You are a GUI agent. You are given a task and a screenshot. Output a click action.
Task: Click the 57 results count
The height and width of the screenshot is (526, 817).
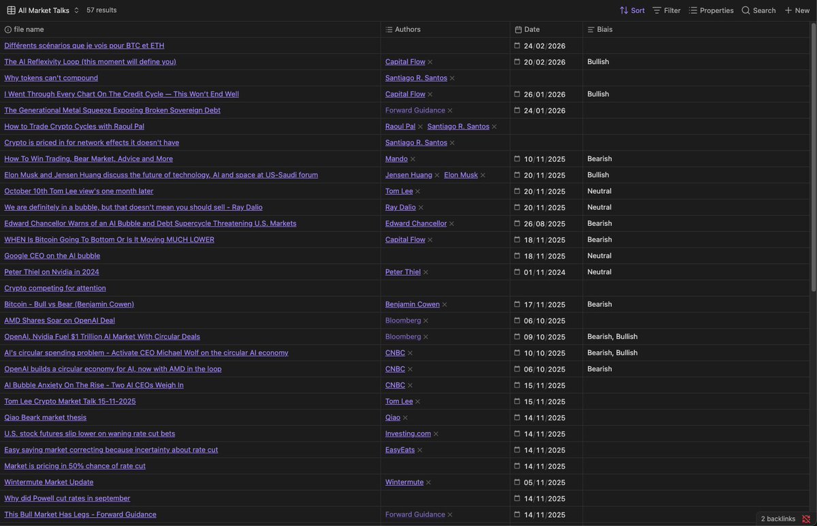click(x=101, y=10)
